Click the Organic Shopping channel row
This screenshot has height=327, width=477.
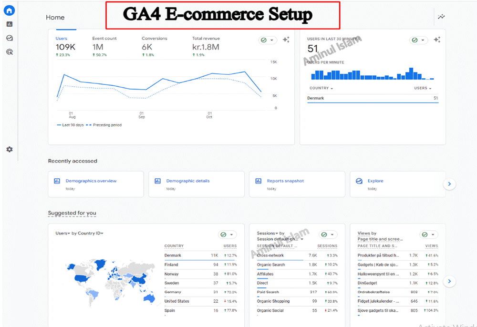297,301
